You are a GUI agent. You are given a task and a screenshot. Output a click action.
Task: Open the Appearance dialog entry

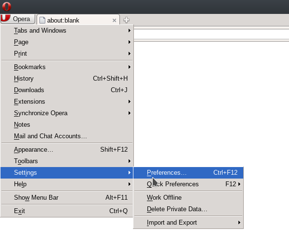[x=67, y=150]
